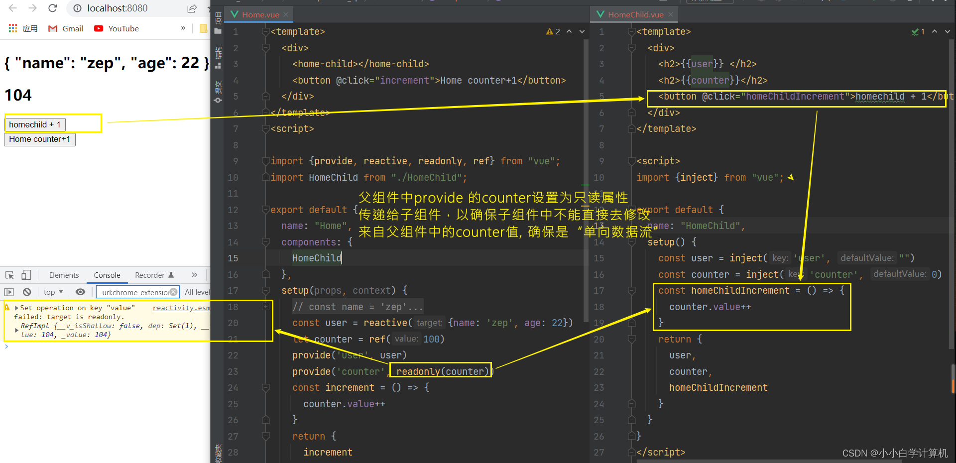The image size is (956, 463).
Task: Collapse setup(props, context) fold on line 17
Action: click(266, 291)
